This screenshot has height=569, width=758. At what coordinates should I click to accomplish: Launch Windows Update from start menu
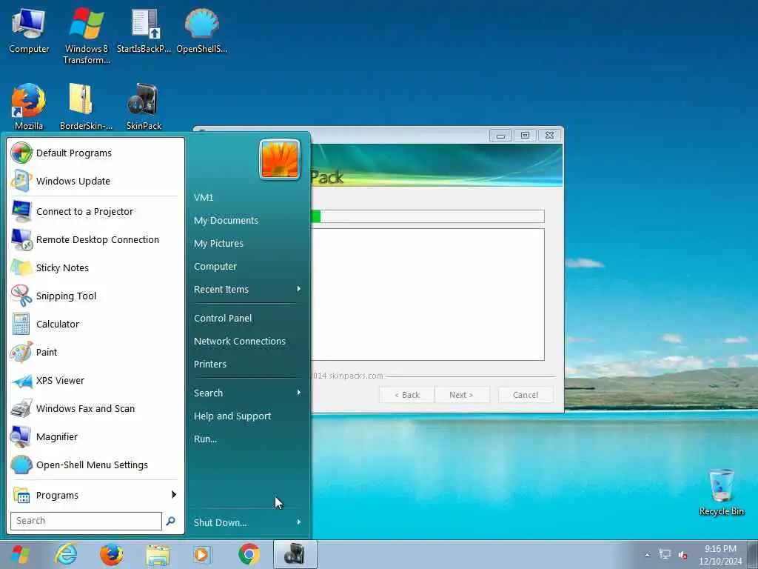pyautogui.click(x=95, y=181)
